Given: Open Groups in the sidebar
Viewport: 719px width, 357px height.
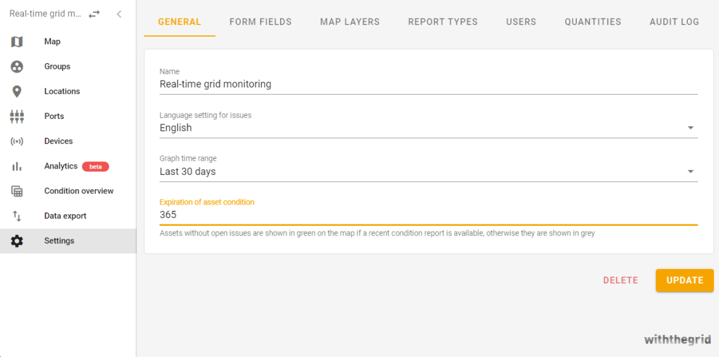Looking at the screenshot, I should (x=57, y=66).
